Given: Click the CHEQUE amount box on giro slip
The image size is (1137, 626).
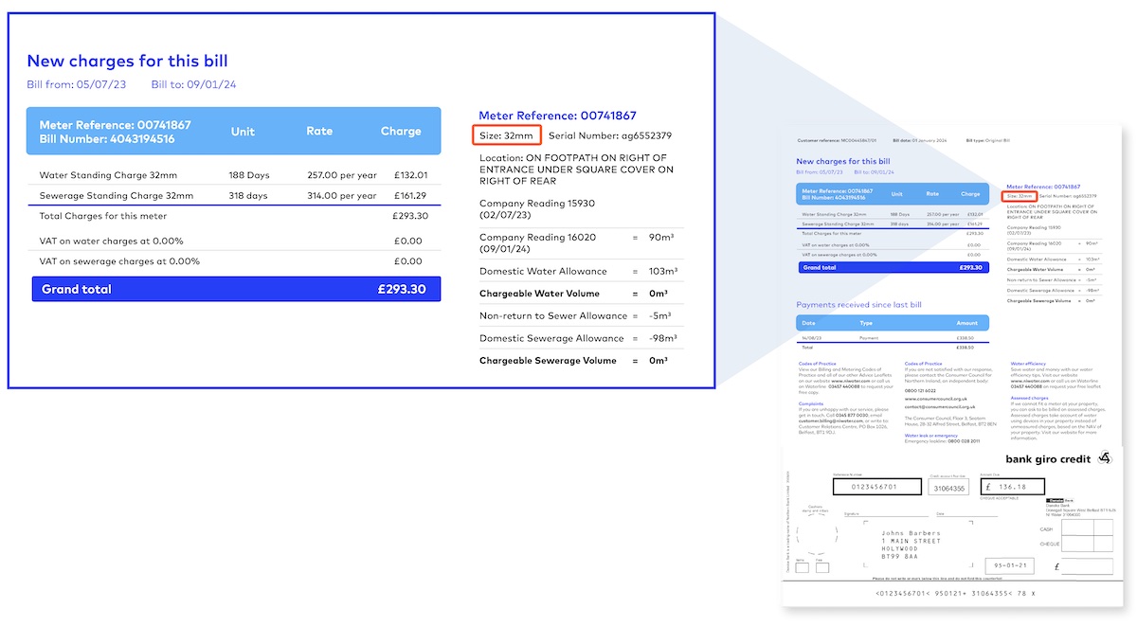Looking at the screenshot, I should (x=1087, y=544).
